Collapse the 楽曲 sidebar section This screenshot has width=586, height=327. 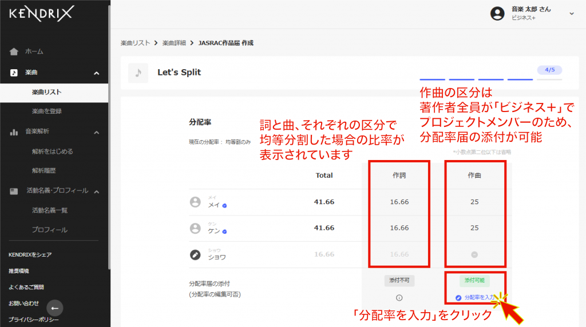point(96,73)
